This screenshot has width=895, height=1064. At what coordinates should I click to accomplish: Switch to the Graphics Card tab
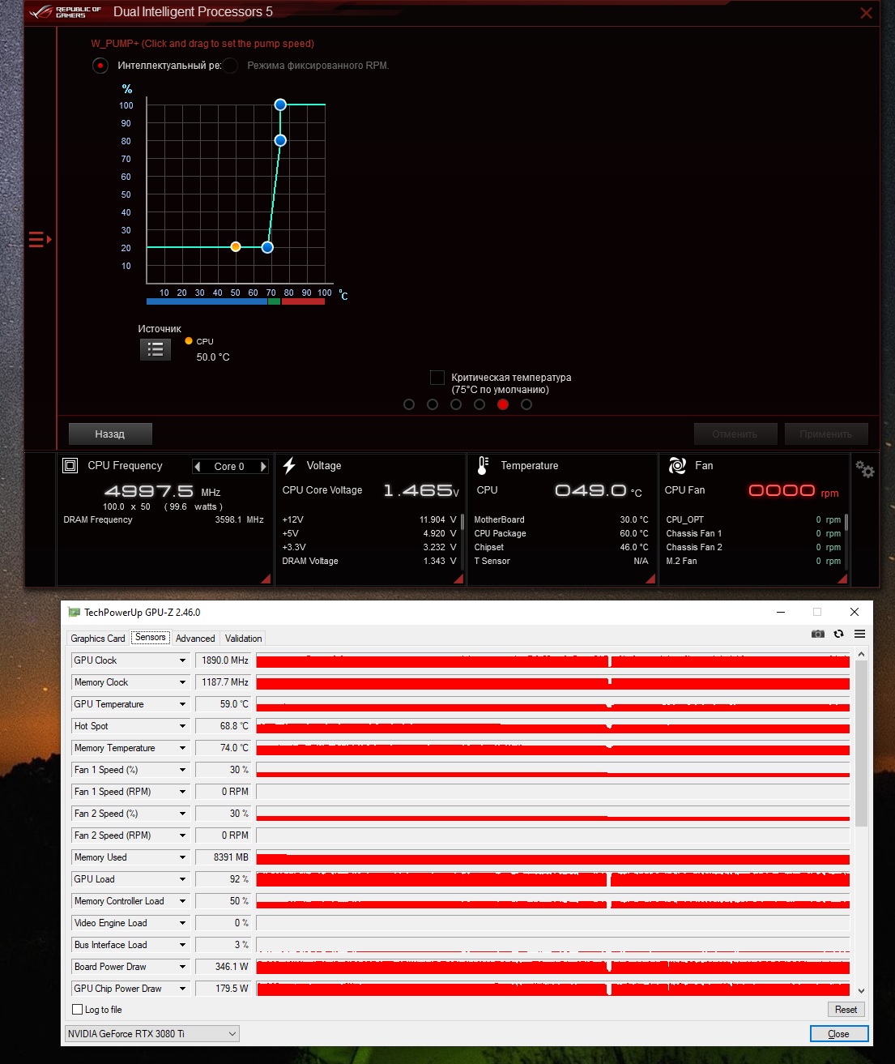pyautogui.click(x=98, y=639)
